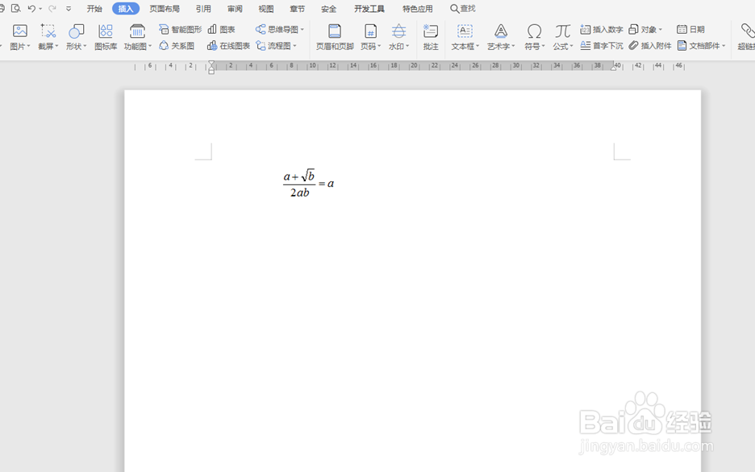Insert a 批注 comment
This screenshot has width=755, height=472.
pos(431,37)
